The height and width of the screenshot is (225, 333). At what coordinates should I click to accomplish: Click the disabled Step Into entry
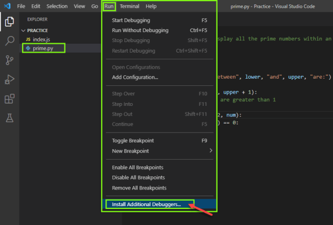159,104
